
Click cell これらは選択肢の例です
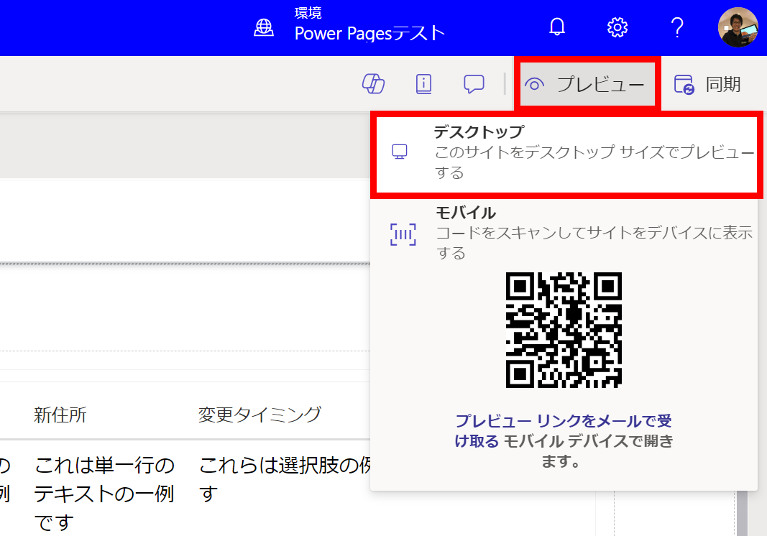(284, 479)
